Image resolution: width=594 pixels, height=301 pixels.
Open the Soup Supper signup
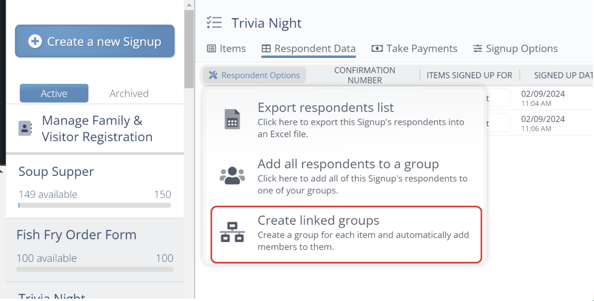[95, 186]
